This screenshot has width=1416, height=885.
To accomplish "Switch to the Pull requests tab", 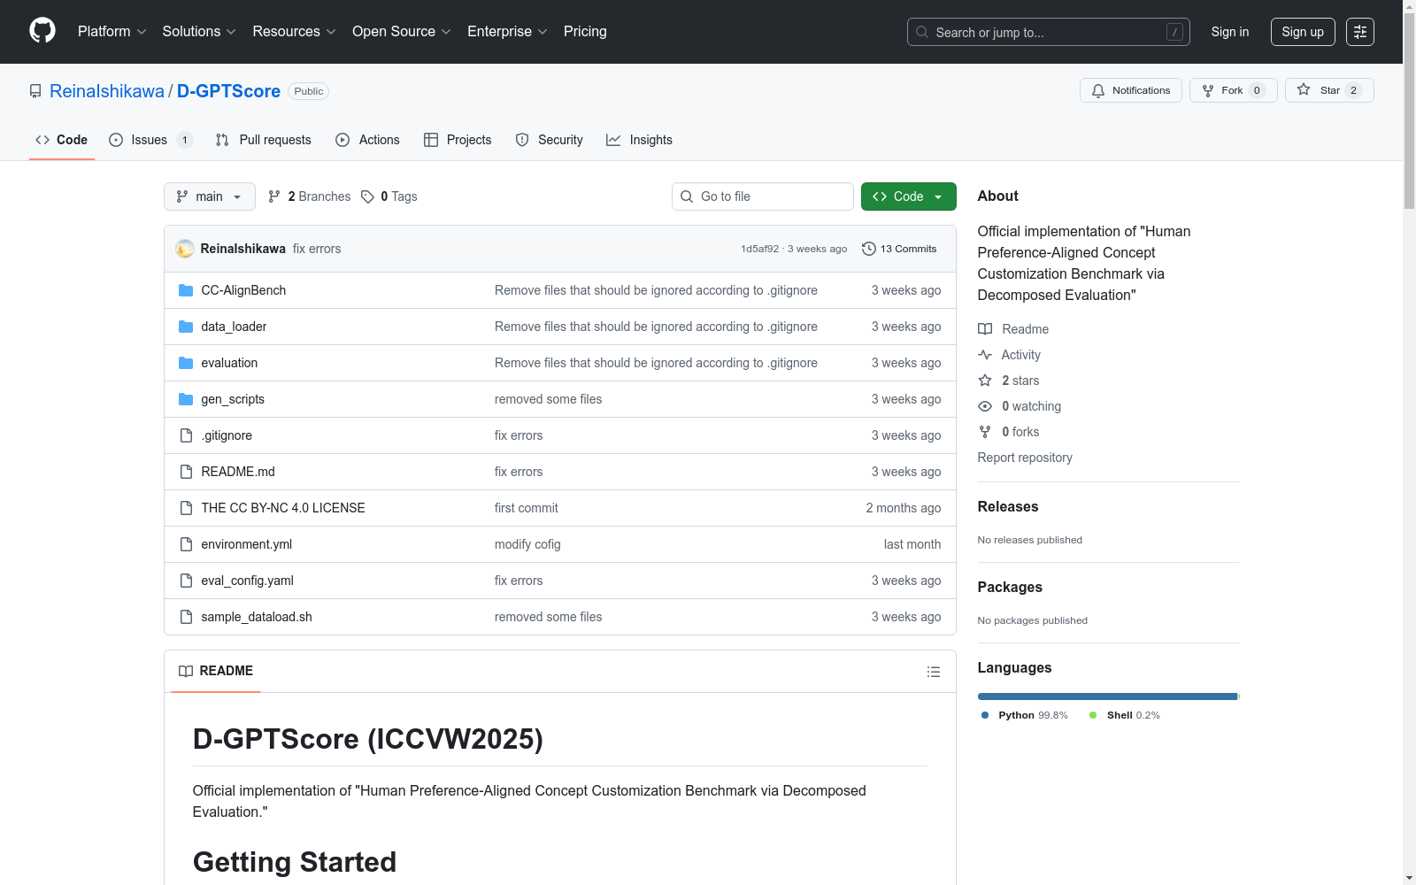I will pyautogui.click(x=264, y=140).
